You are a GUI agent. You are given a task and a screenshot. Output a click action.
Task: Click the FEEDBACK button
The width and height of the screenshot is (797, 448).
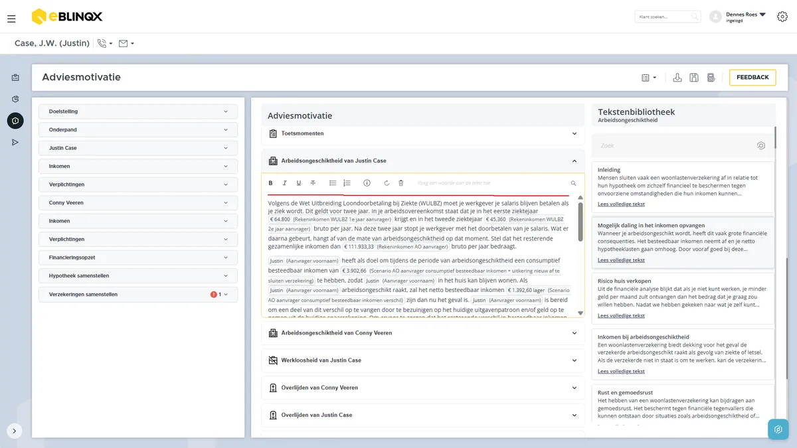click(753, 78)
